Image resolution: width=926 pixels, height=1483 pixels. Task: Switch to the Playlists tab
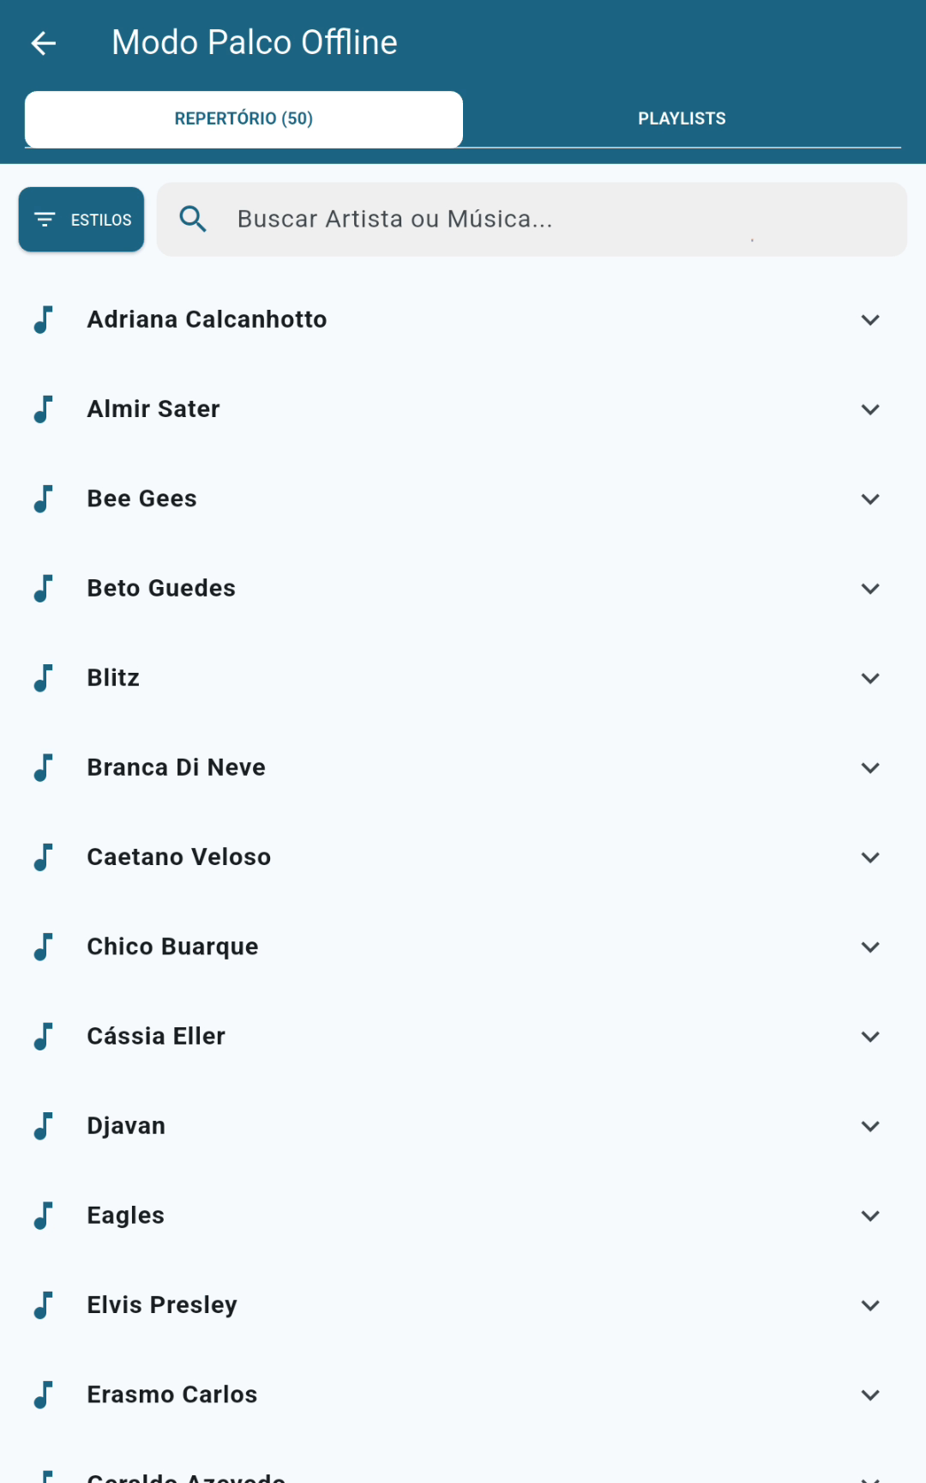pos(682,118)
